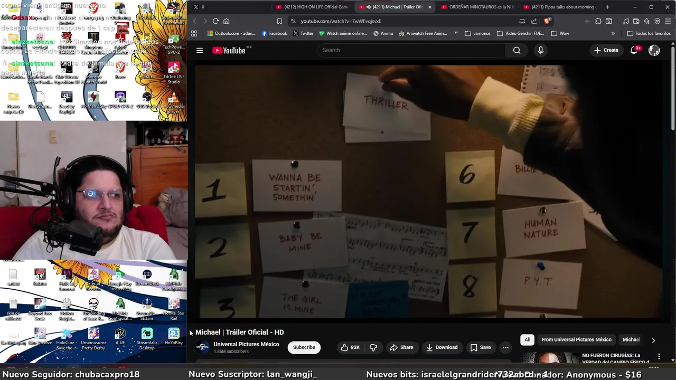This screenshot has width=676, height=380.
Task: Open the Watch anime online bookmark
Action: (343, 33)
